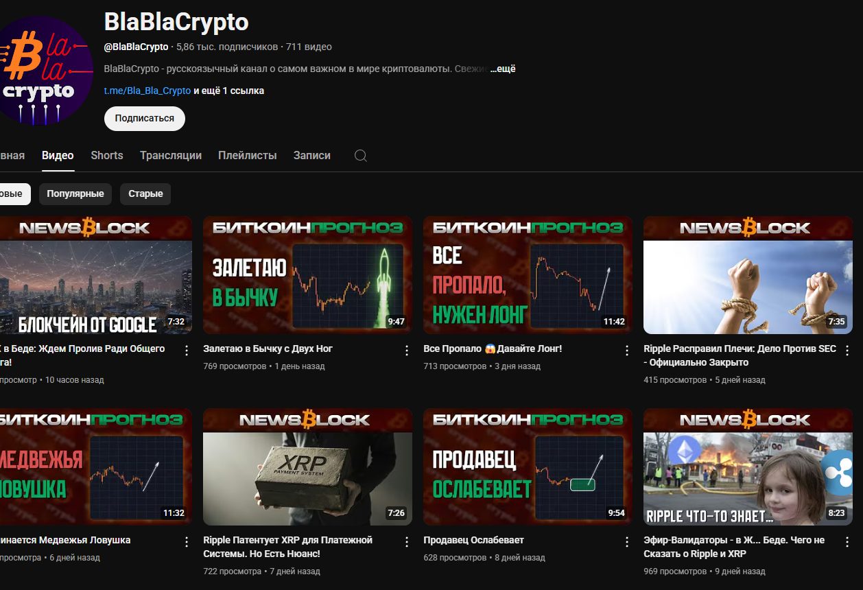Play the 'Все пропало, нужен лонг' thumbnail
Viewport: 863px width, 590px height.
pyautogui.click(x=528, y=275)
